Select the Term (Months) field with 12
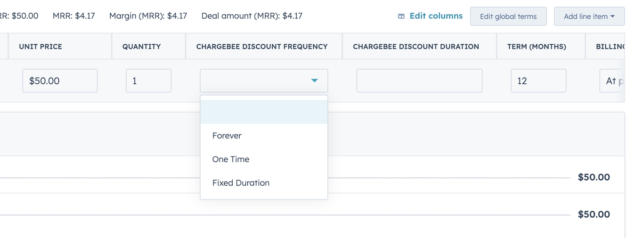The image size is (635, 238). click(x=538, y=81)
